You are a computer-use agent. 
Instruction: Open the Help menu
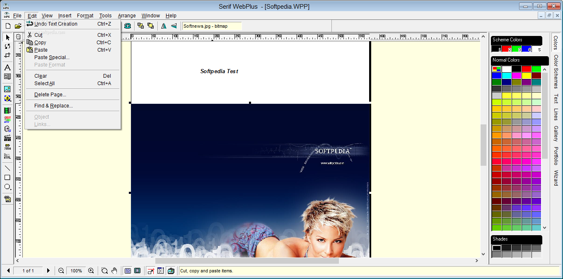171,16
